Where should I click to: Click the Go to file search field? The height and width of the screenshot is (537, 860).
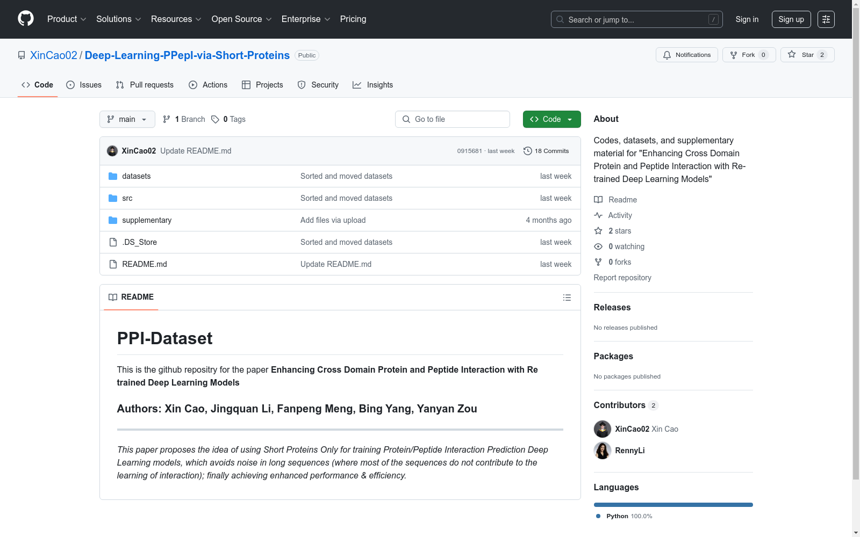pos(453,119)
